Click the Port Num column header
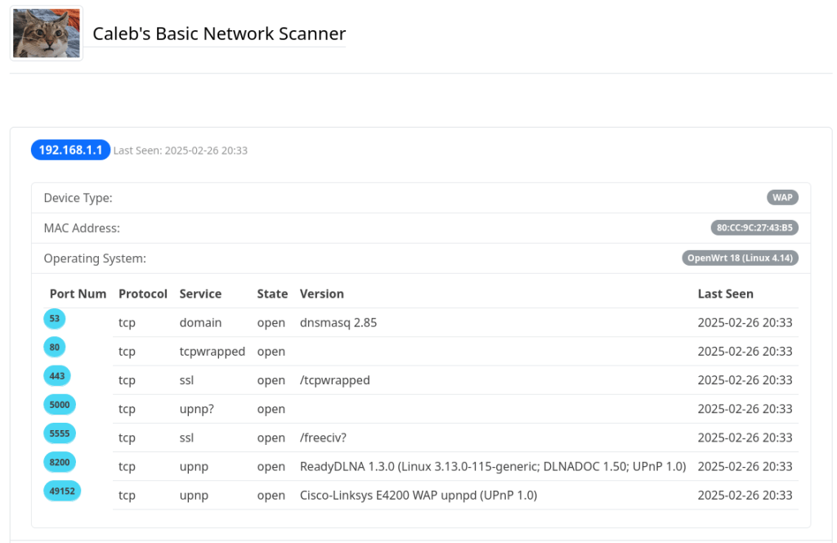Screen dimensions: 837x543 (x=78, y=294)
